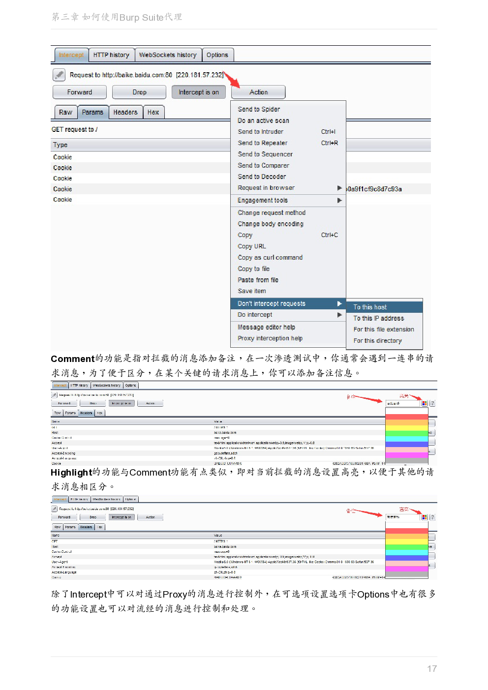Select the Cookie row with value ending 0a9f1cf9c8d7c93a
This screenshot has width=488, height=690.
click(x=241, y=189)
